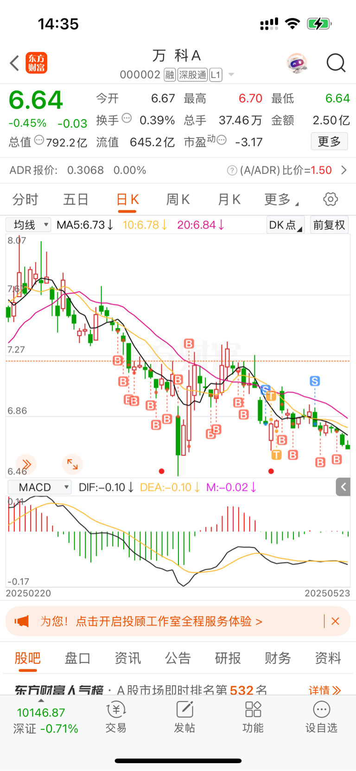Open the DK点 dropdown
This screenshot has height=771, width=356.
pos(286,225)
